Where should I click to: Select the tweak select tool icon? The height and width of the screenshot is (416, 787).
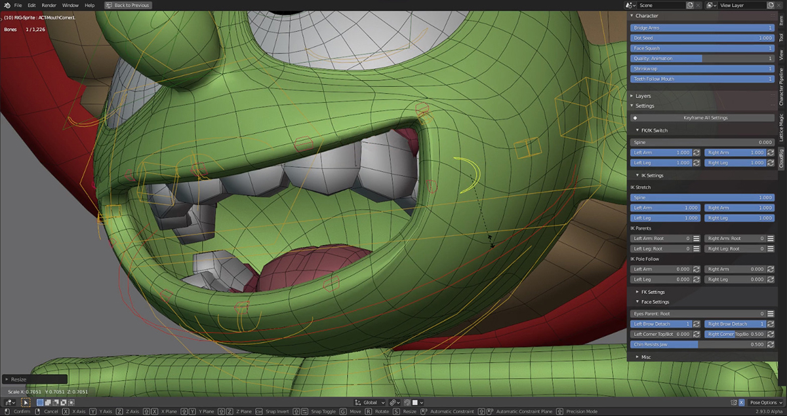(26, 402)
